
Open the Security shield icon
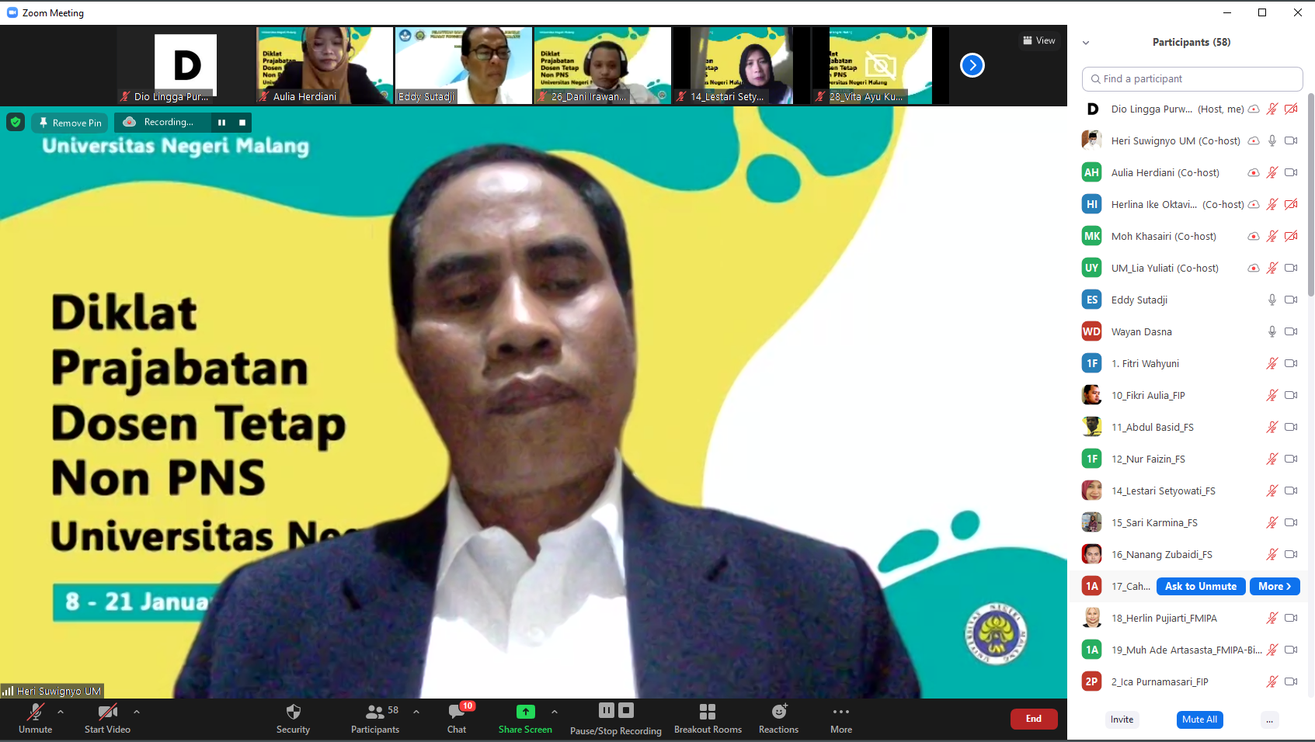point(293,712)
